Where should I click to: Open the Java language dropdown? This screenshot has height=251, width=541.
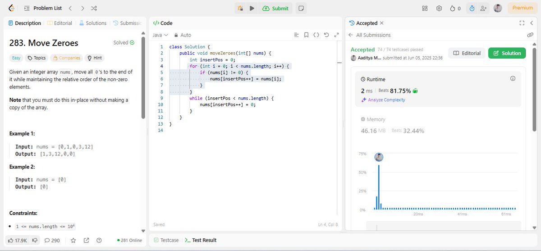[160, 35]
